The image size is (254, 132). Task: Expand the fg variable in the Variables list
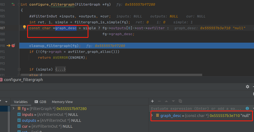(x=13, y=109)
